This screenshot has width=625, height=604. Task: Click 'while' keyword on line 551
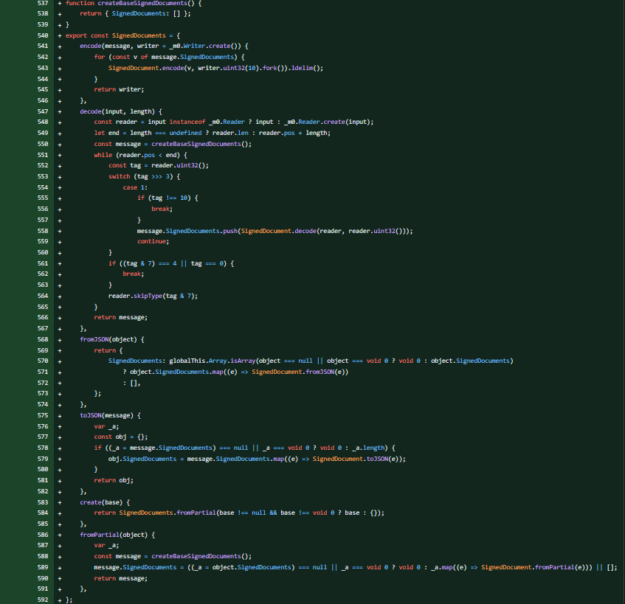tap(103, 155)
